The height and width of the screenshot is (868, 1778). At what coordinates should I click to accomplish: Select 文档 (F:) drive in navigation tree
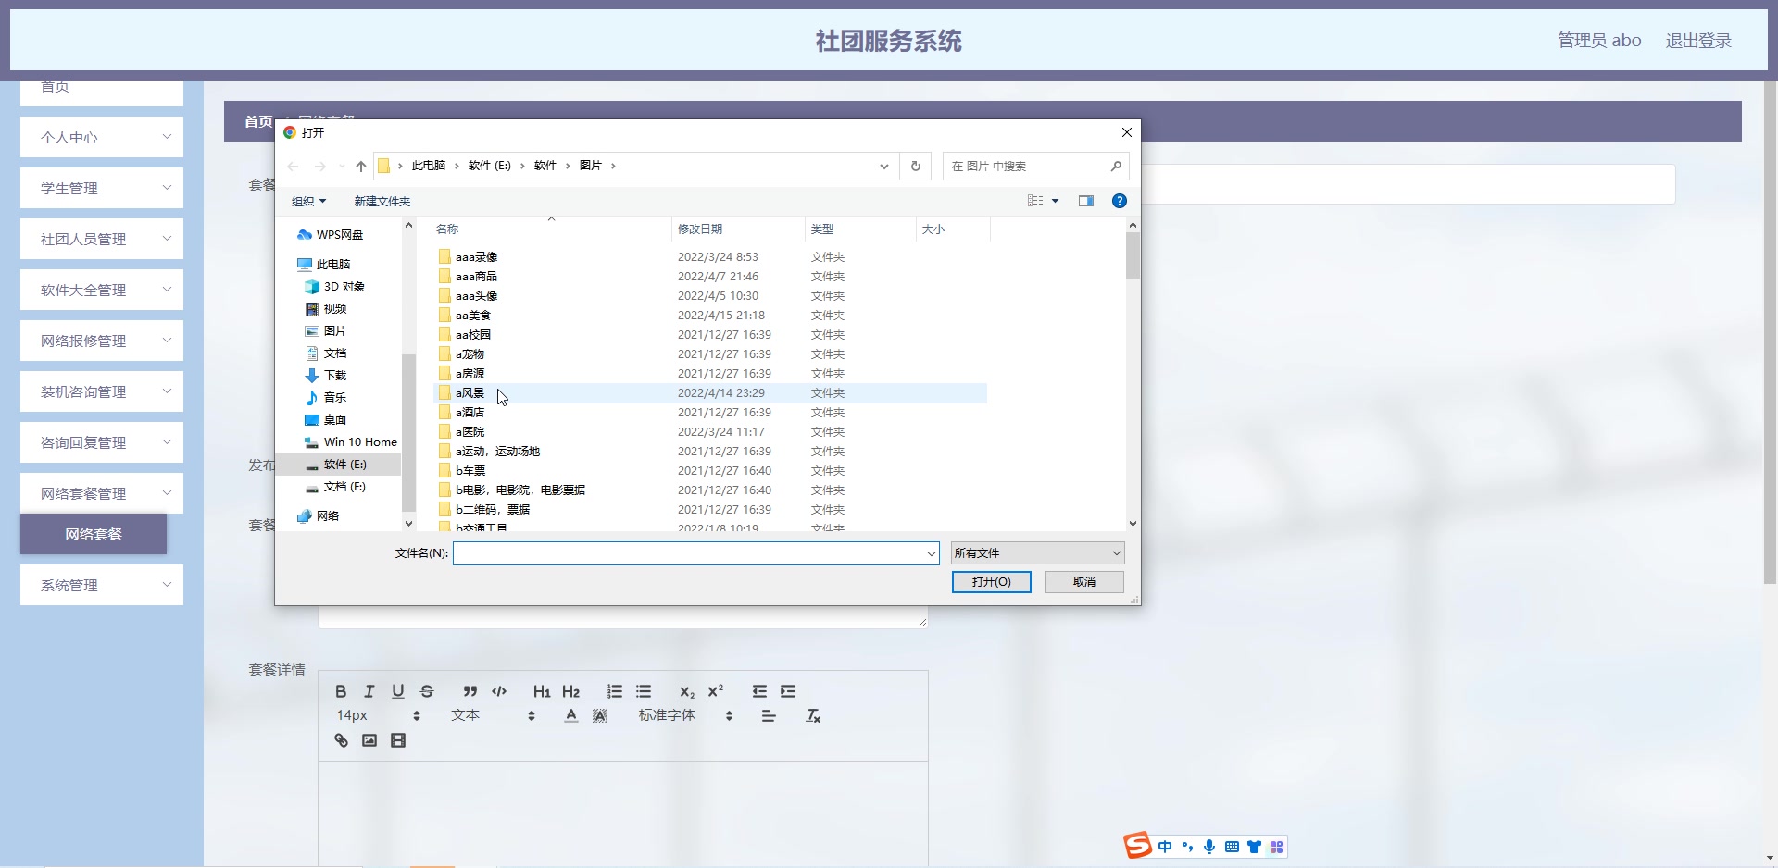point(336,487)
